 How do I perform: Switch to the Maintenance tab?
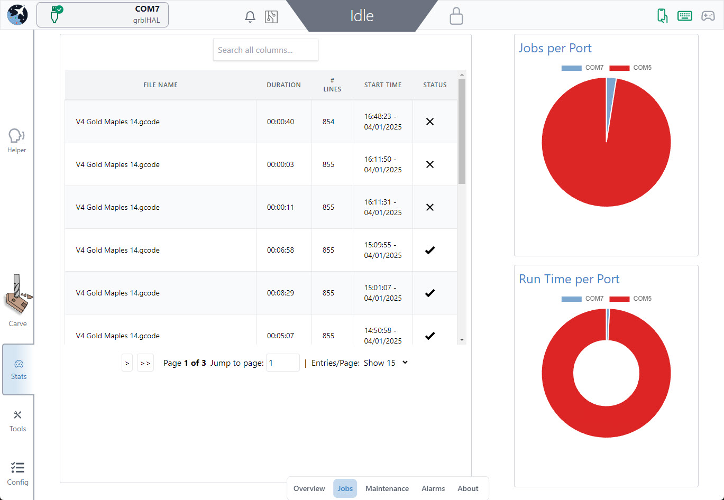click(x=387, y=488)
